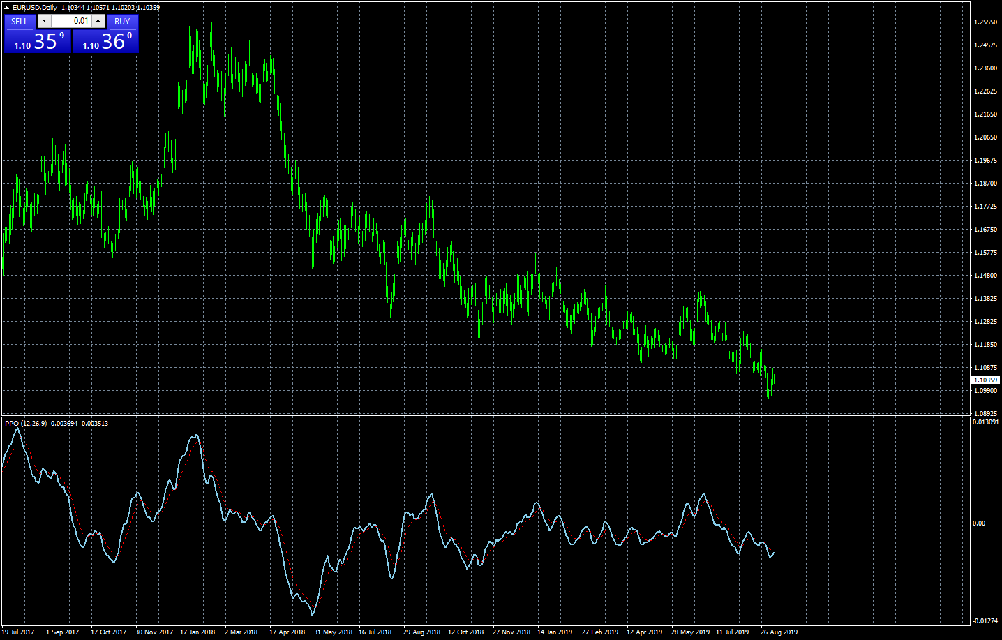
Task: Click the 1.14800 price axis label
Action: [985, 276]
